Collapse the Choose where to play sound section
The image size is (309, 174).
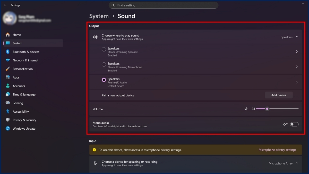pyautogui.click(x=297, y=37)
